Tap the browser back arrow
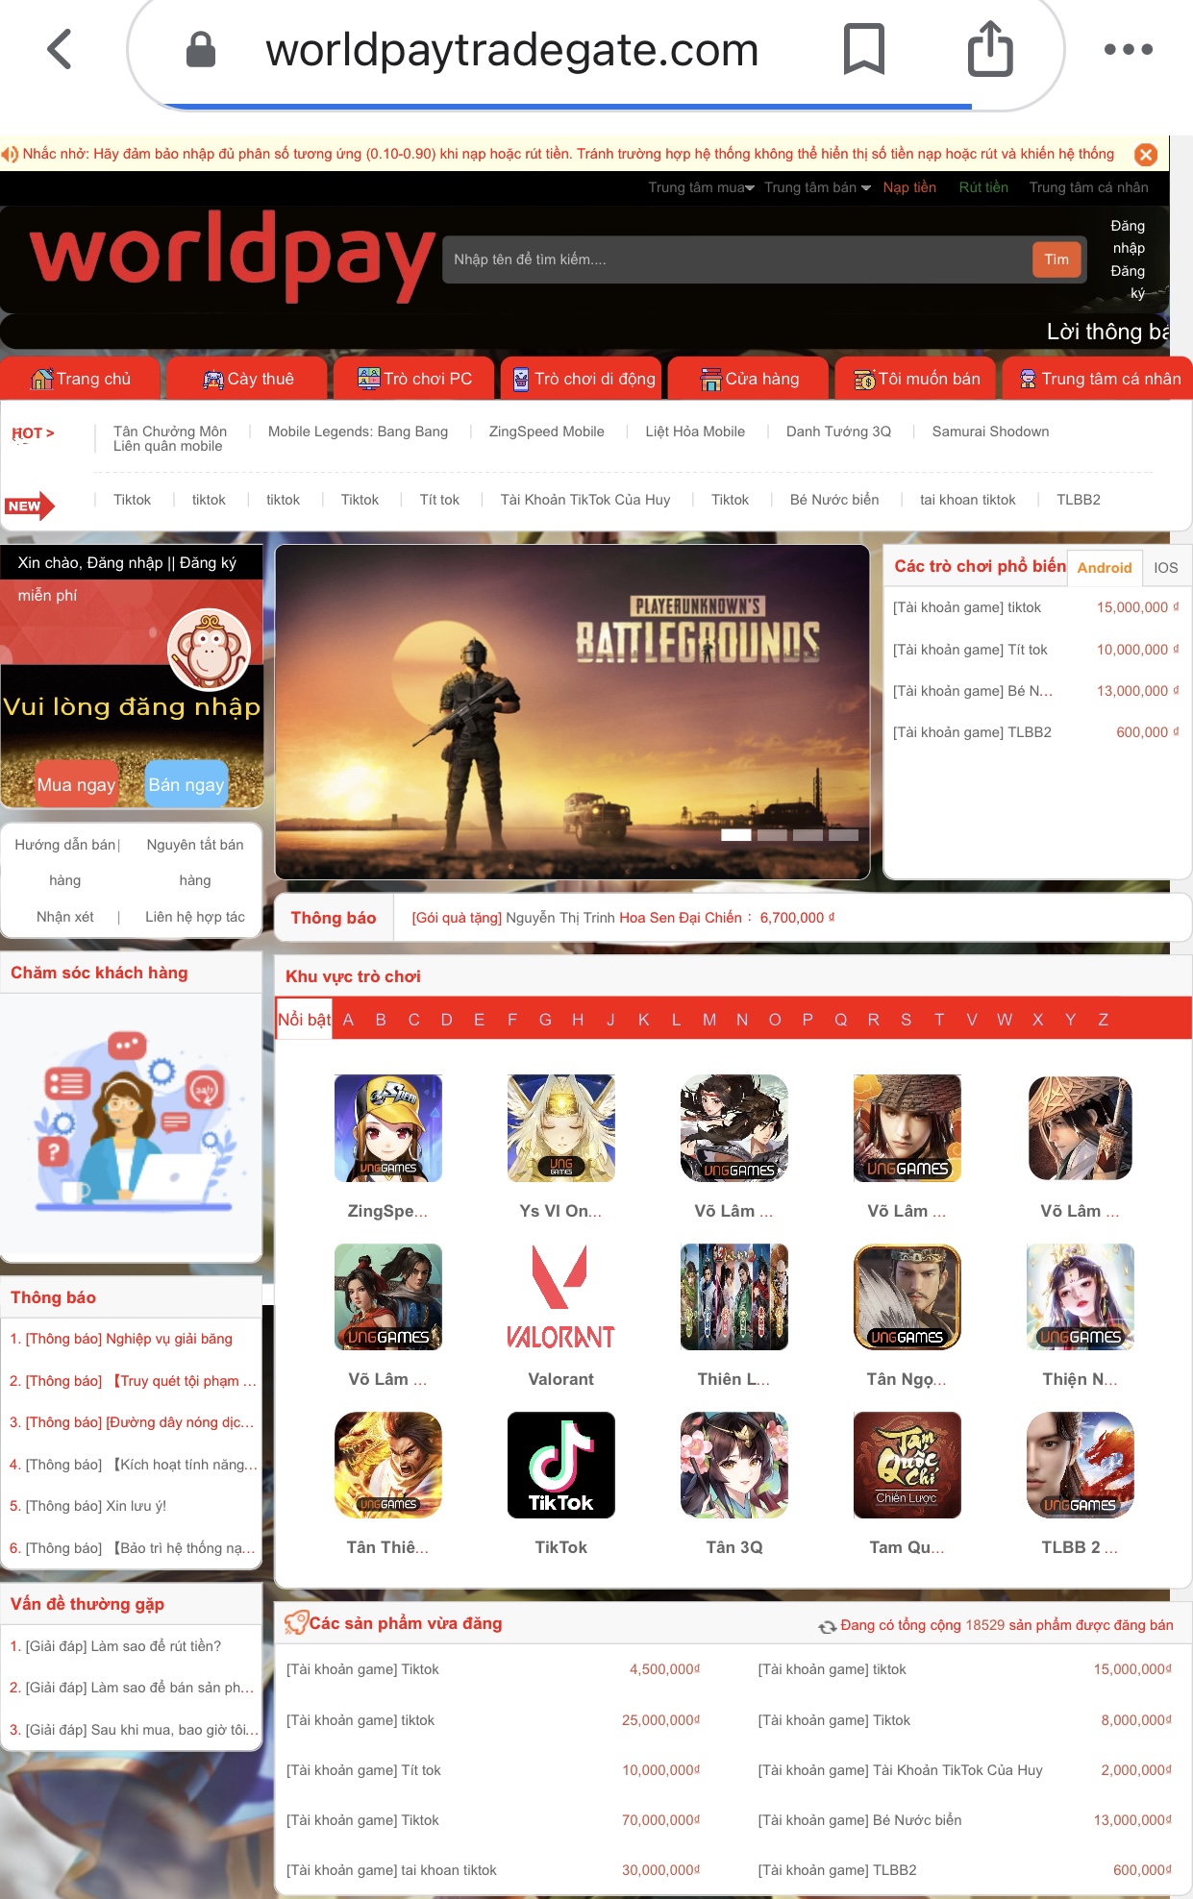 coord(60,49)
